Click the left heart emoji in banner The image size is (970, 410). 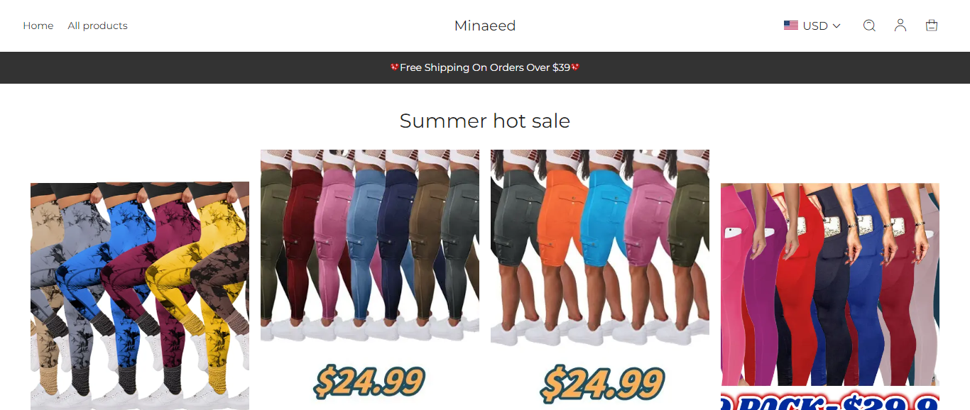click(395, 67)
